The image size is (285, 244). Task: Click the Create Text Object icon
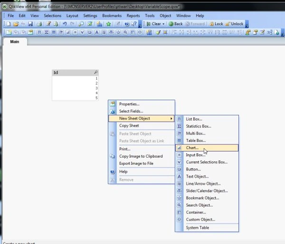[97, 33]
